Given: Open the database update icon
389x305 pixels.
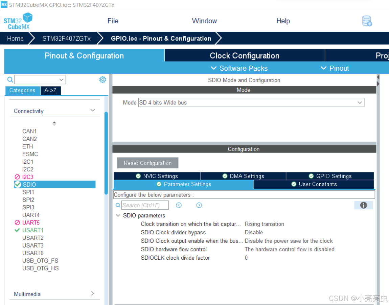Looking at the screenshot, I should (x=367, y=21).
